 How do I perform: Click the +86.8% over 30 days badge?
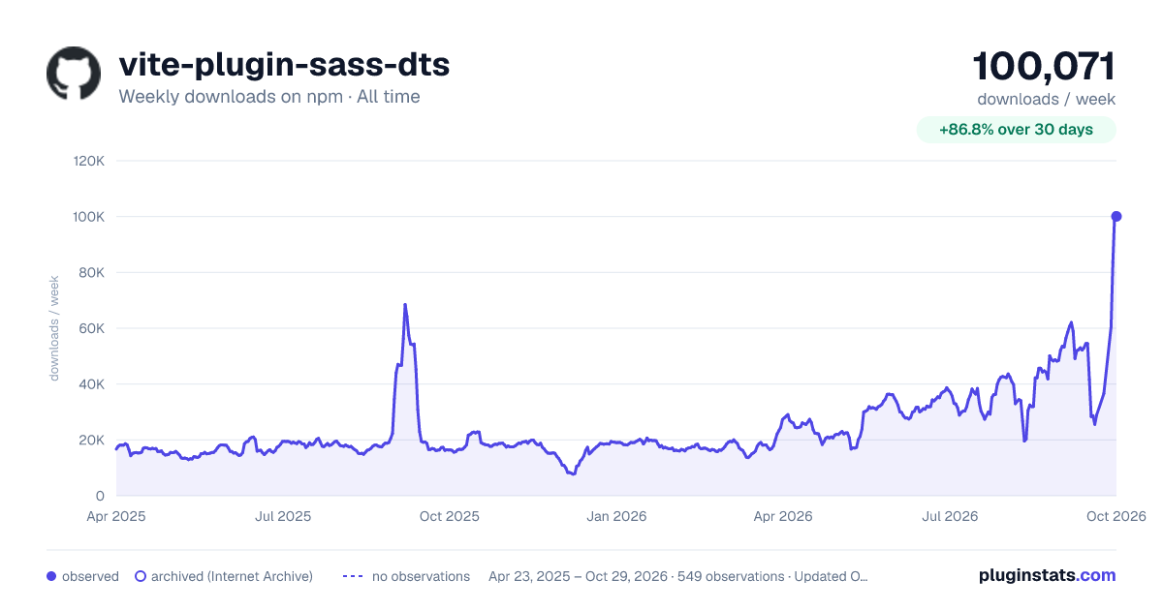(1017, 130)
